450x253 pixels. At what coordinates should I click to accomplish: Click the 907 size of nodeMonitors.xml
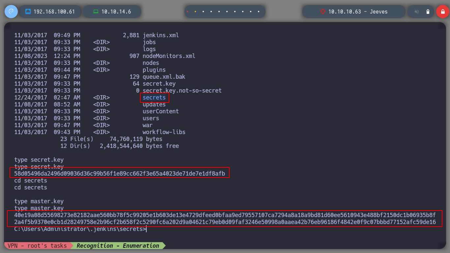pyautogui.click(x=134, y=56)
